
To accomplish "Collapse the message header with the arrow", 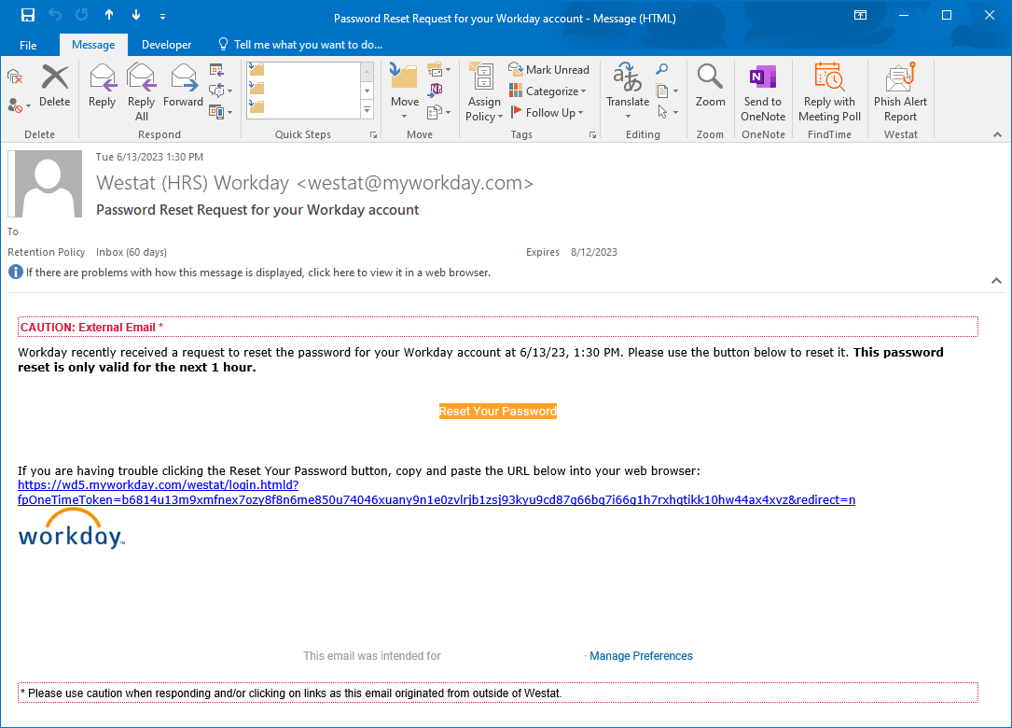I will coord(996,280).
